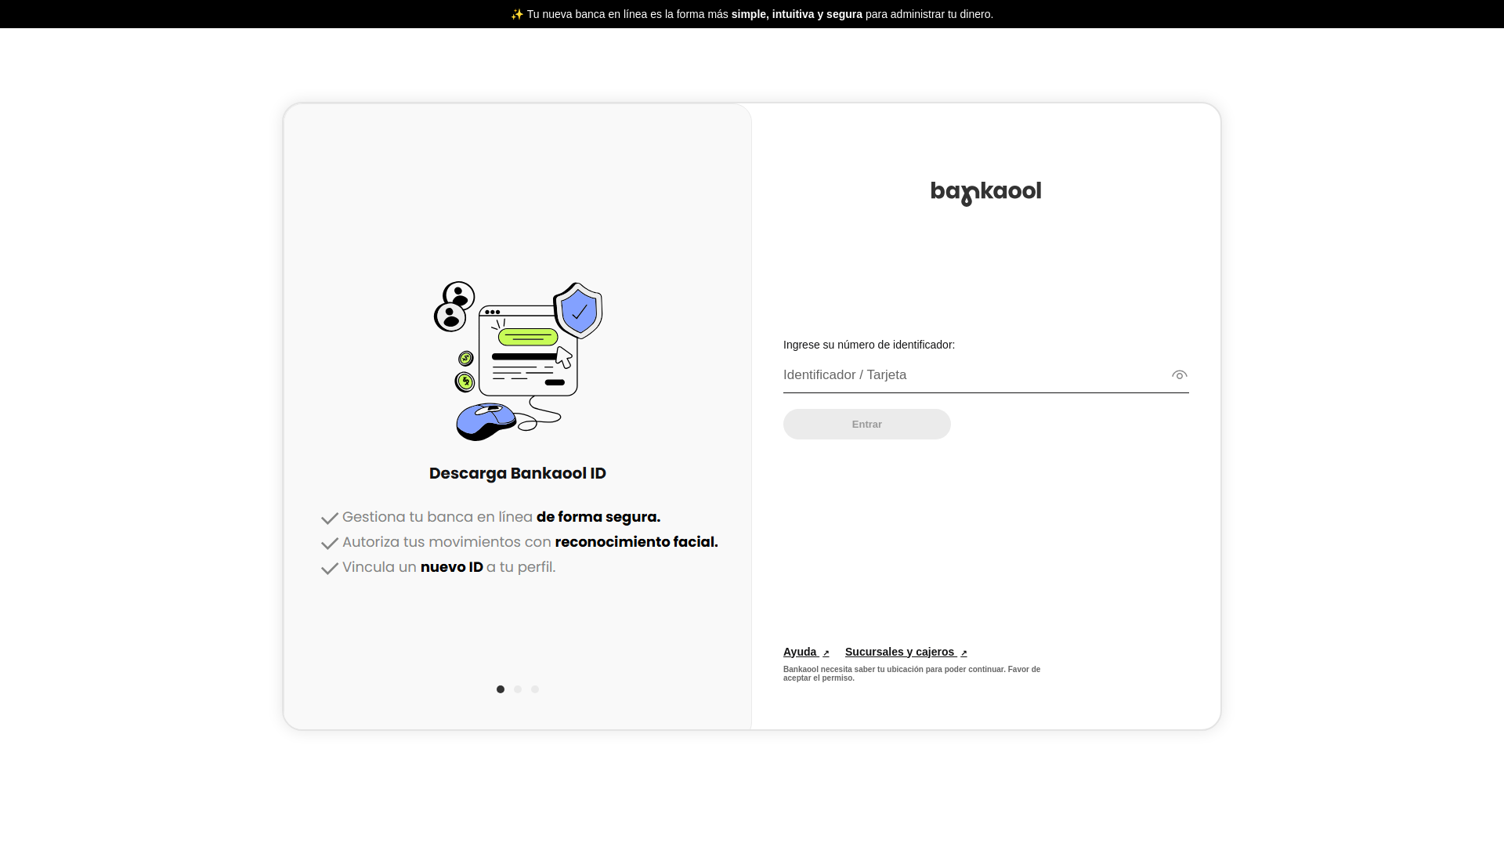Click the 'Descarga Bankaool ID' heading
The width and height of the screenshot is (1504, 846).
pos(518,473)
